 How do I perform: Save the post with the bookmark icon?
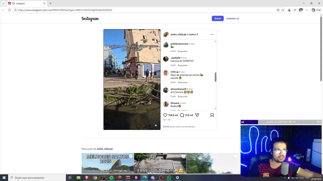pos(212,115)
